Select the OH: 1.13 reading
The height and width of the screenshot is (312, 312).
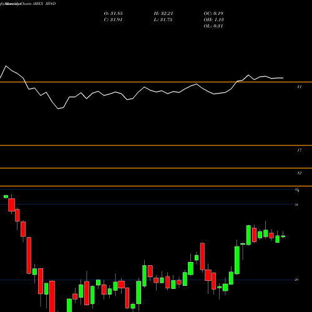[213, 20]
